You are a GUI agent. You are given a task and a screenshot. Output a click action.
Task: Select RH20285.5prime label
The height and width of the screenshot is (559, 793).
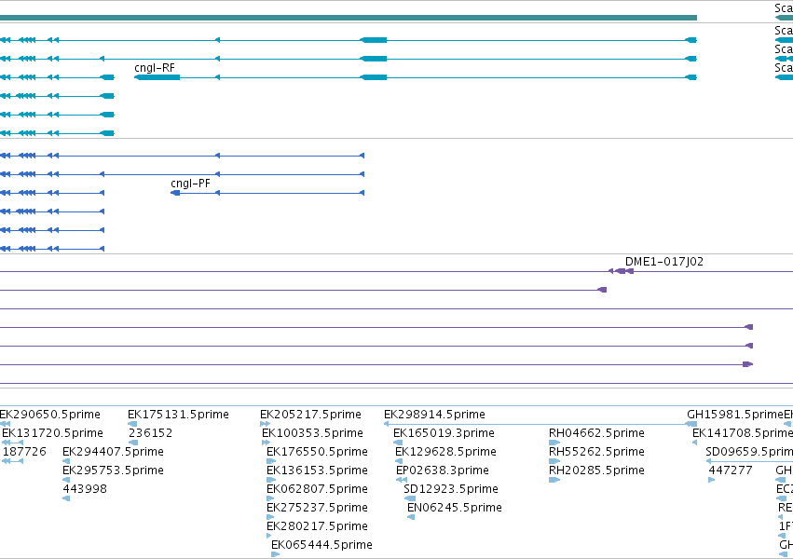tap(596, 470)
